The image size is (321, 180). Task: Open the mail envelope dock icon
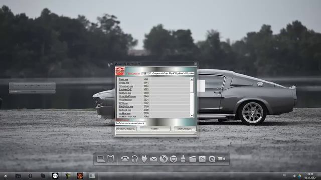click(x=154, y=159)
